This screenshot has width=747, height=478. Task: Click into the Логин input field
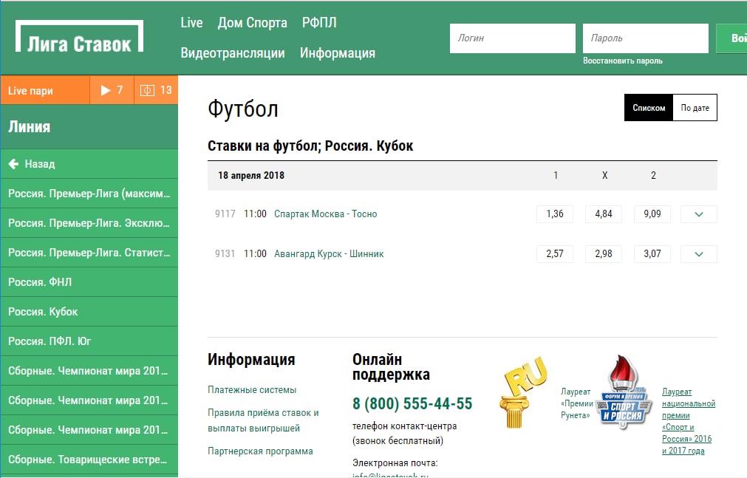(512, 38)
